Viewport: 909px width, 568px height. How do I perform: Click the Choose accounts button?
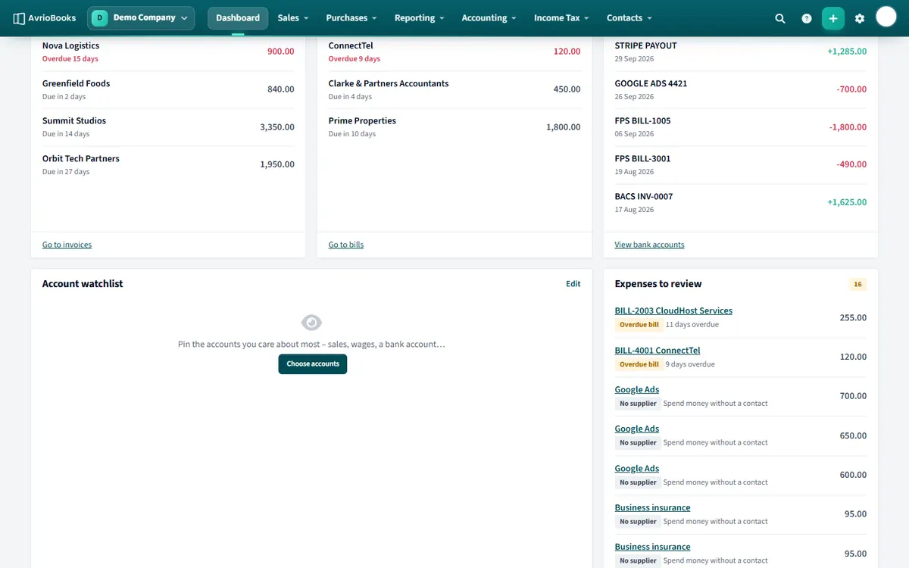pos(313,364)
